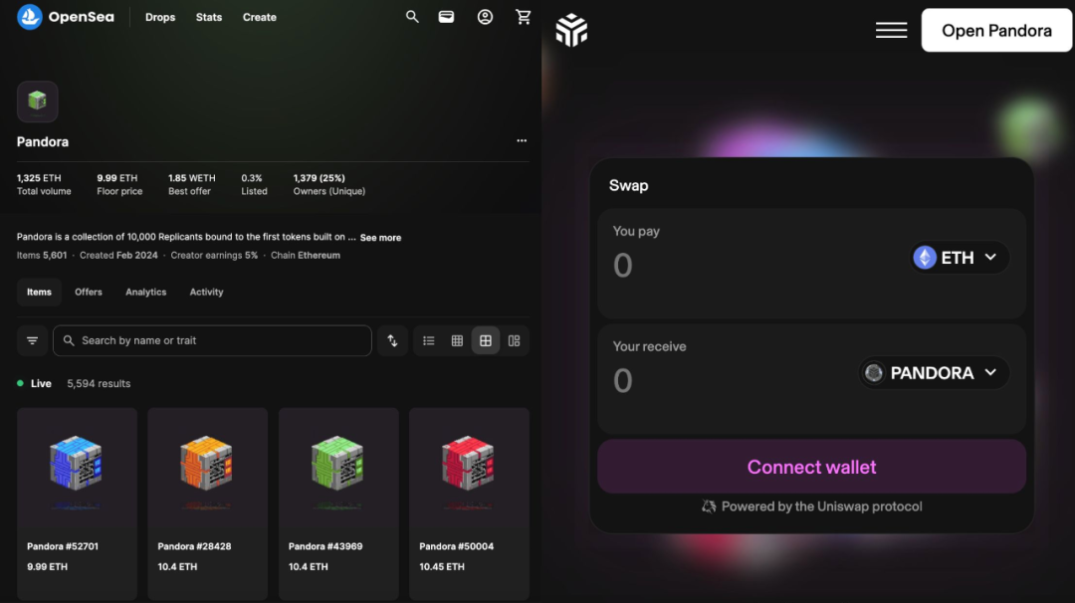
Task: Open Create in OpenSea navigation
Action: pyautogui.click(x=259, y=17)
